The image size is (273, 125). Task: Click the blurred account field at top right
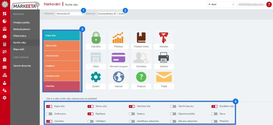pos(250,5)
